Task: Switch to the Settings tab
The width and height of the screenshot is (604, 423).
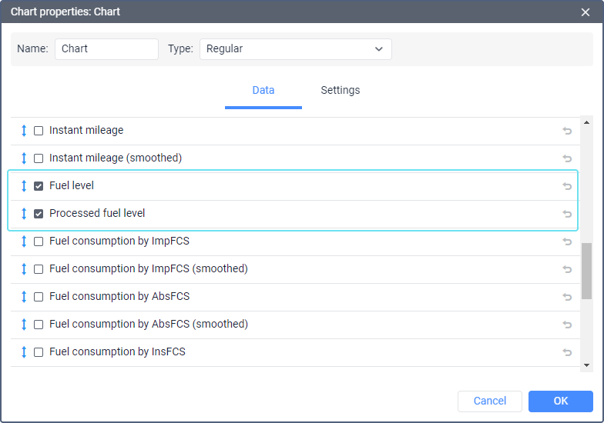Action: [341, 91]
